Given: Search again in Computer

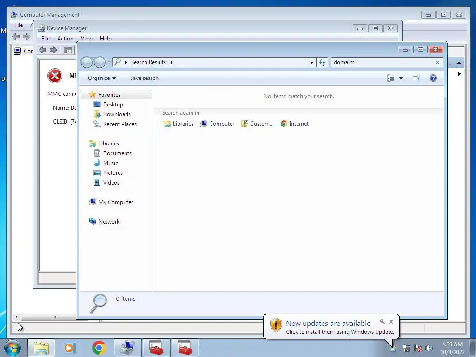Looking at the screenshot, I should pyautogui.click(x=217, y=124).
